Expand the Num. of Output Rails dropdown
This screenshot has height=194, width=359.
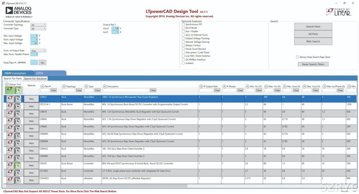(38, 51)
